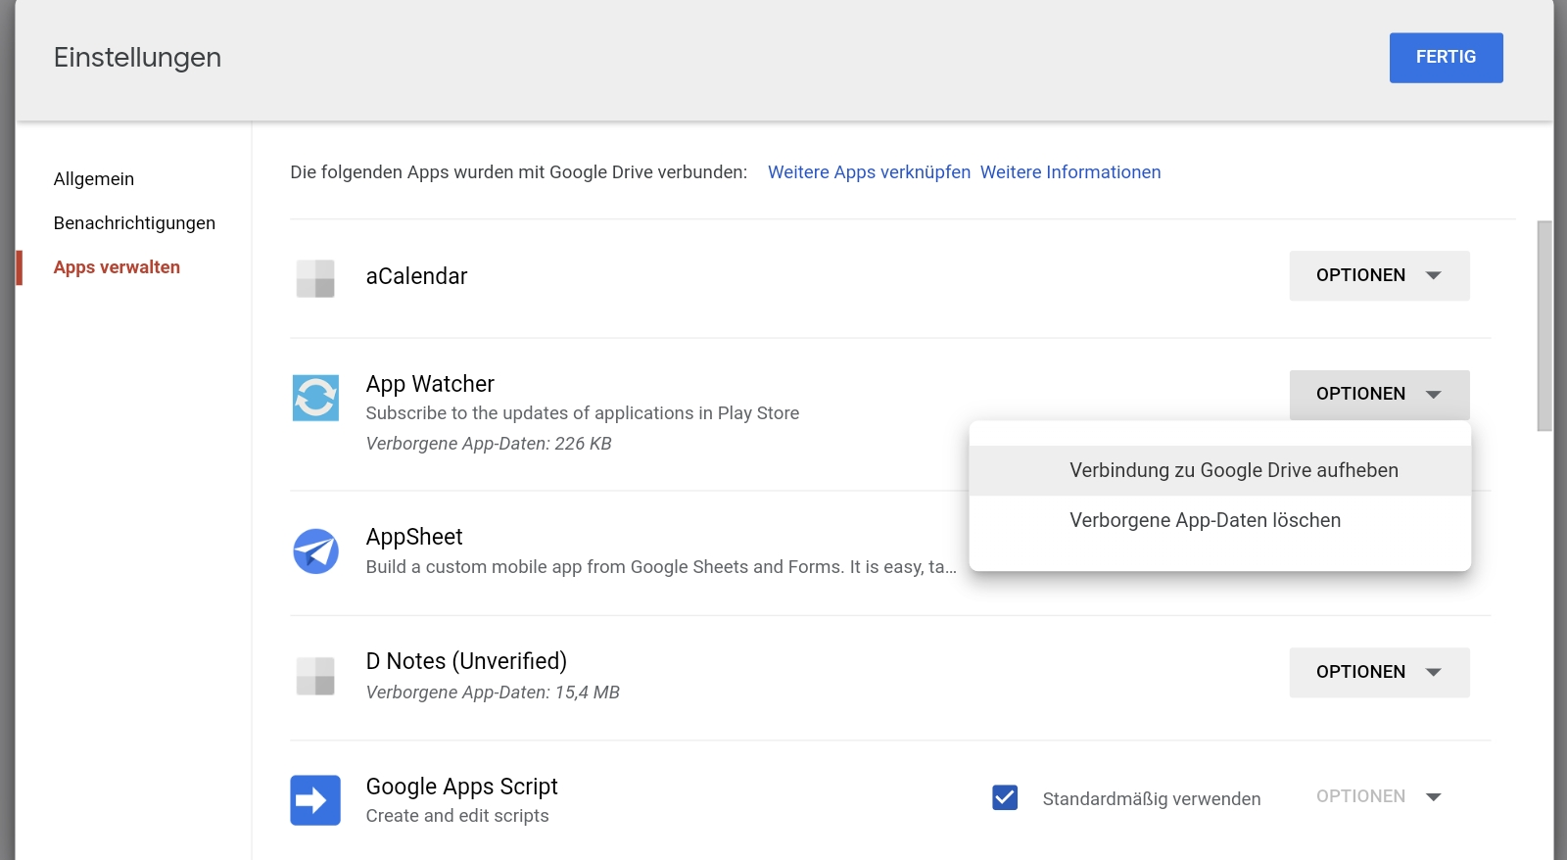The height and width of the screenshot is (860, 1567).
Task: Follow the Weitere Informationen link
Action: click(x=1069, y=172)
